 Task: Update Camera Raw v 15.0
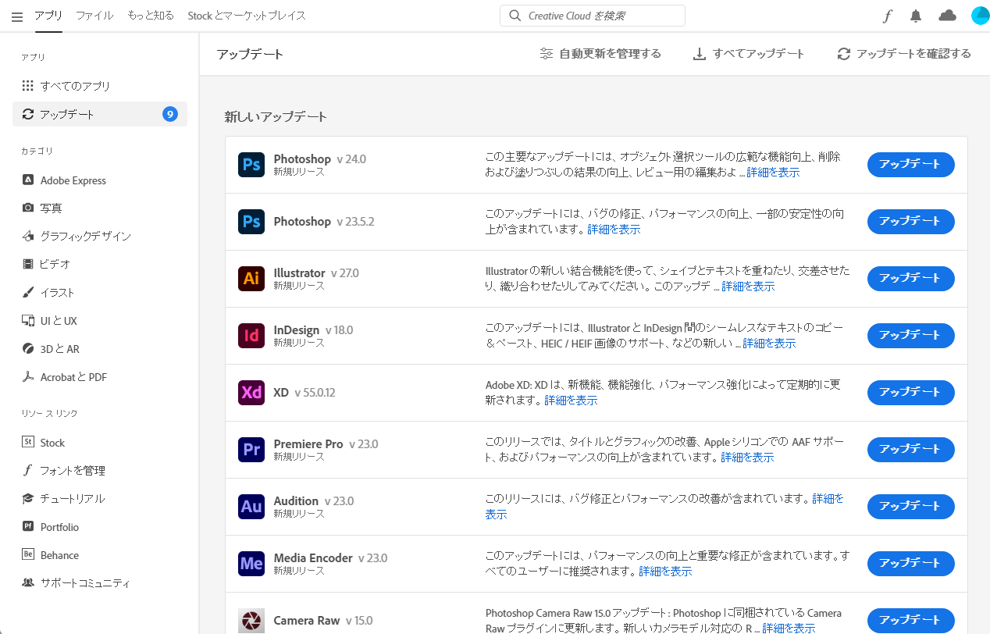(x=911, y=621)
